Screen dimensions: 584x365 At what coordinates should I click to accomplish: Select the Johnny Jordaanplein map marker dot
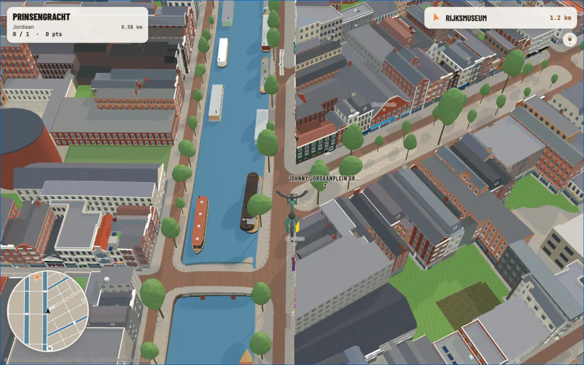click(x=325, y=185)
